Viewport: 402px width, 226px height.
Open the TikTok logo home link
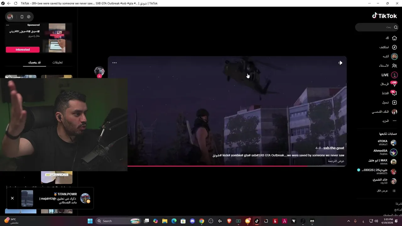(385, 16)
